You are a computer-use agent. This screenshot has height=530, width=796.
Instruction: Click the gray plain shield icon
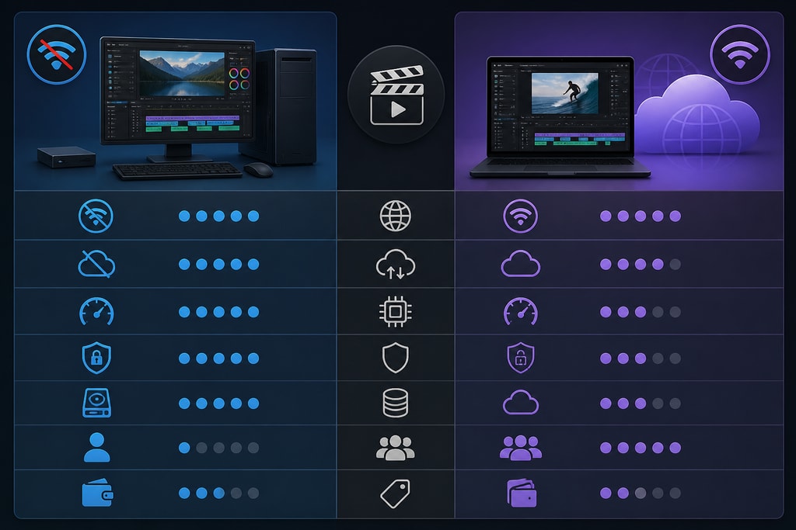396,358
